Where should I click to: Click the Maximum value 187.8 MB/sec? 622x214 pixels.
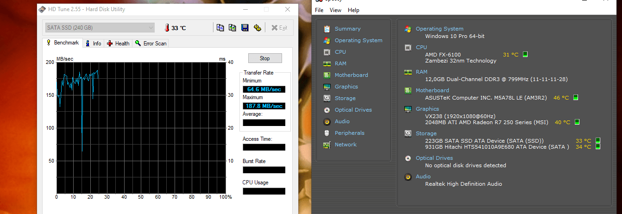pyautogui.click(x=264, y=106)
